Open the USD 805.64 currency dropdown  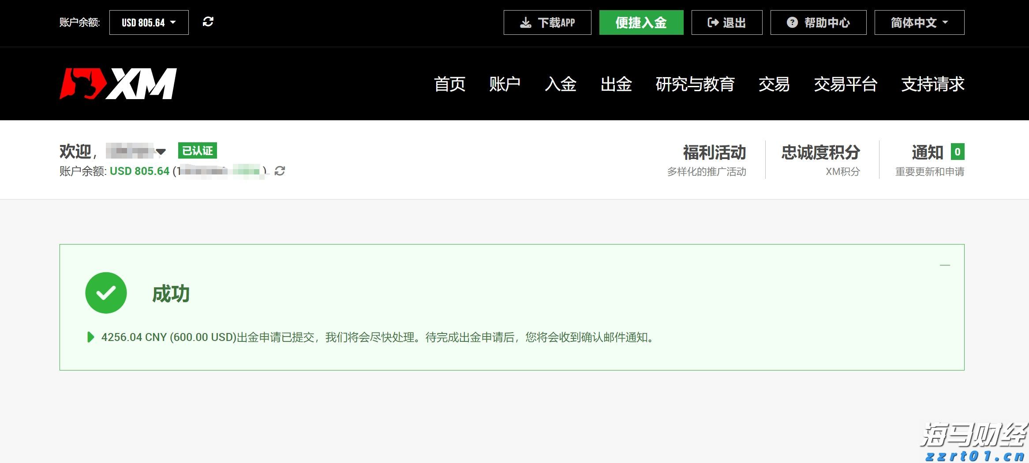click(x=148, y=22)
